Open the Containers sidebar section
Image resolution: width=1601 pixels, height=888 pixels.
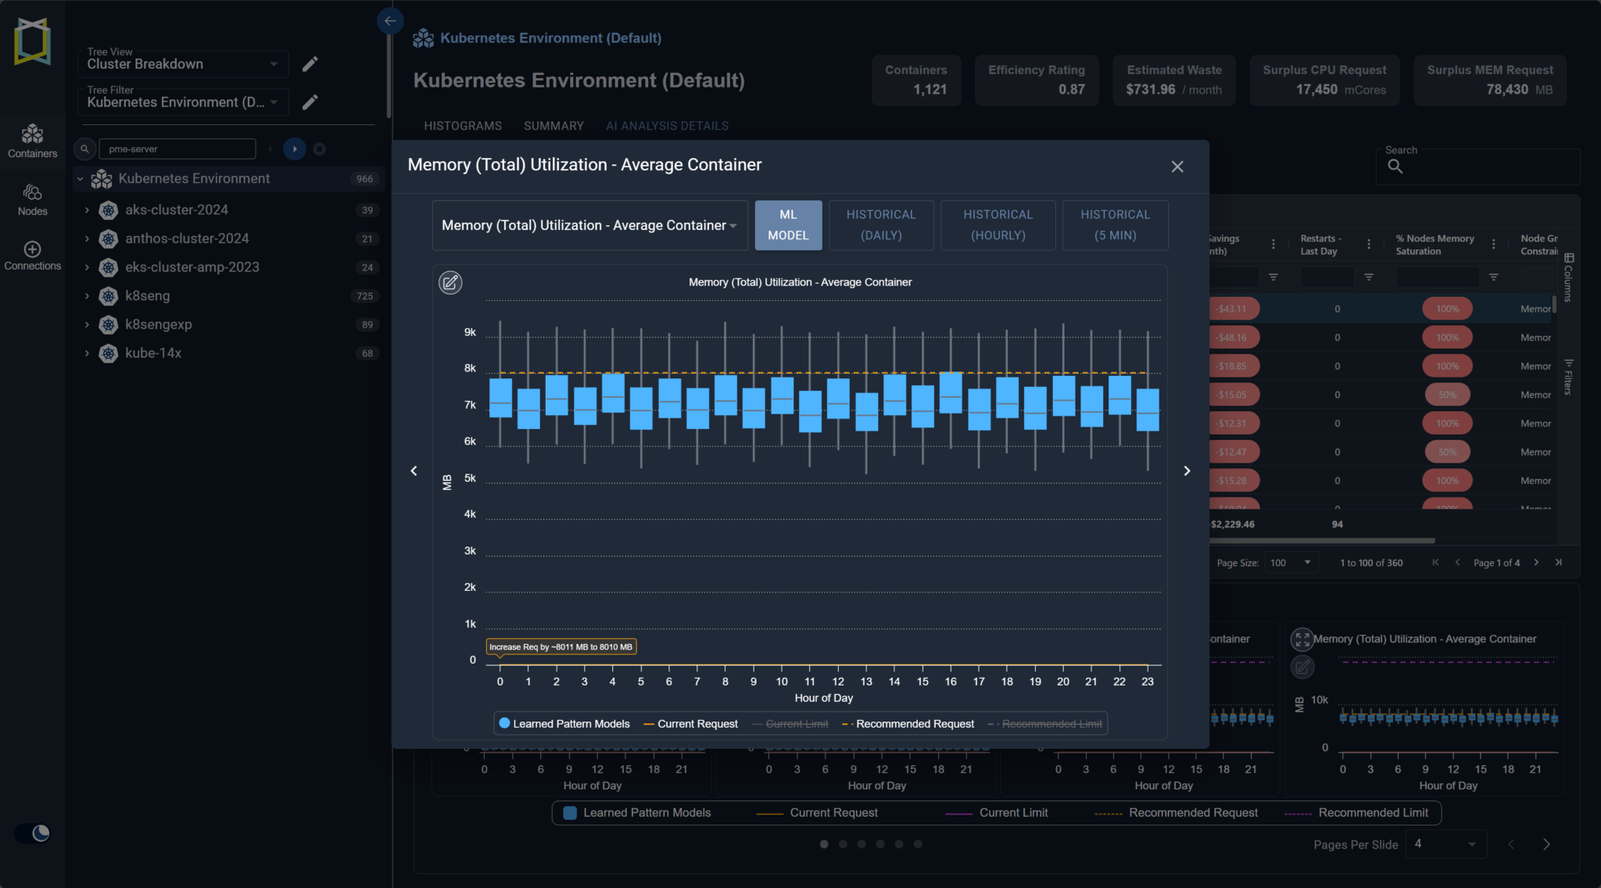[32, 141]
